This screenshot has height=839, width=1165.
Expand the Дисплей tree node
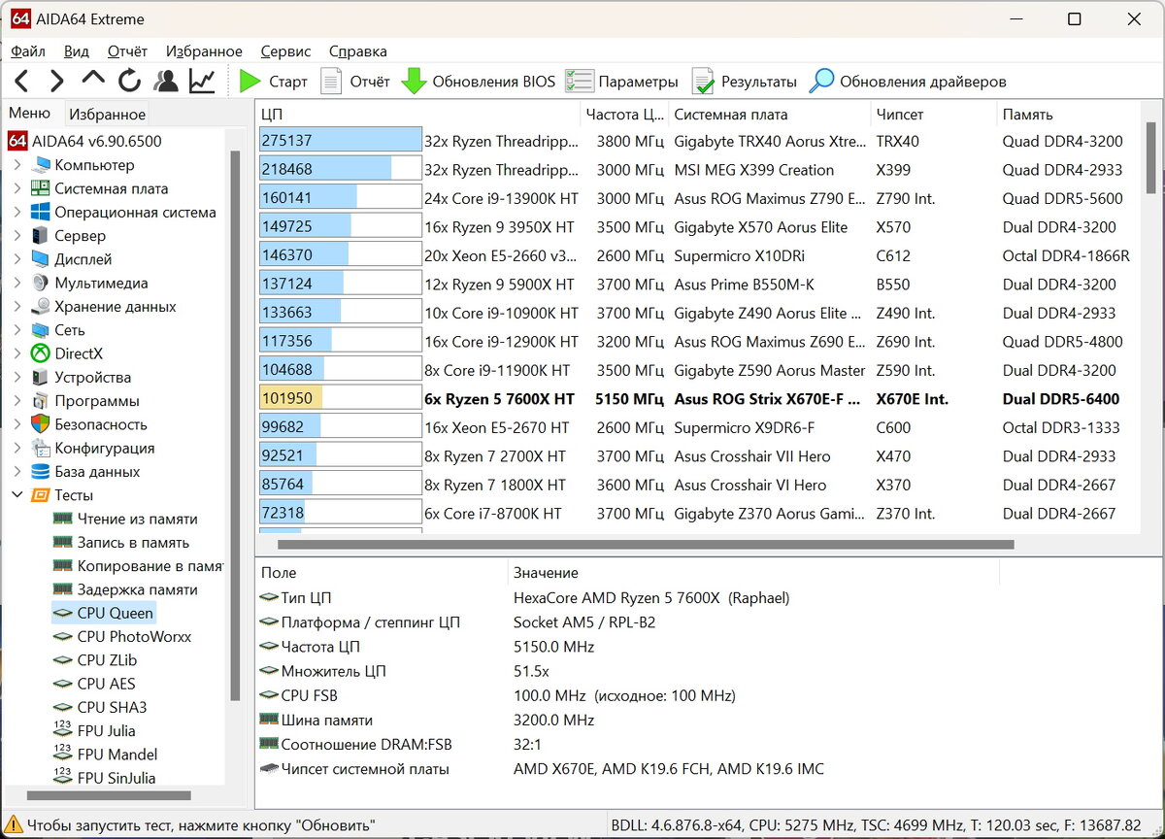17,259
